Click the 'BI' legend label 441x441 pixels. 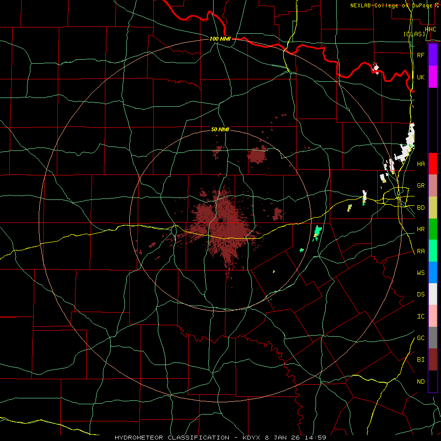(420, 360)
